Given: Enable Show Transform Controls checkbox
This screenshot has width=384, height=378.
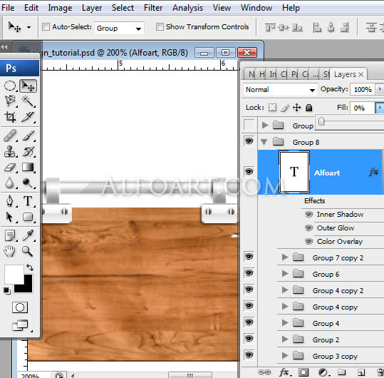Looking at the screenshot, I should tap(160, 26).
